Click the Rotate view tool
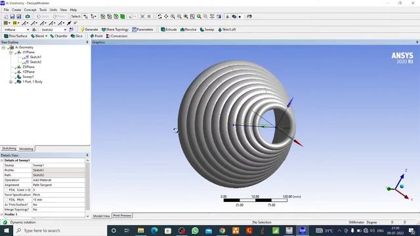Image resolution: width=420 pixels, height=236 pixels. 159,16
